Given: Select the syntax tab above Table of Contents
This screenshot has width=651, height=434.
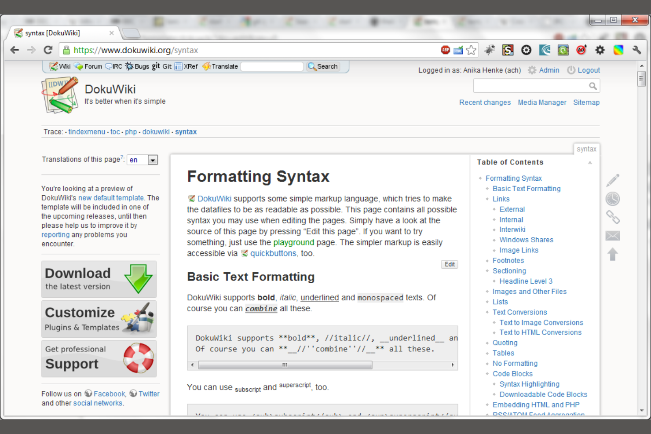Looking at the screenshot, I should click(x=586, y=149).
